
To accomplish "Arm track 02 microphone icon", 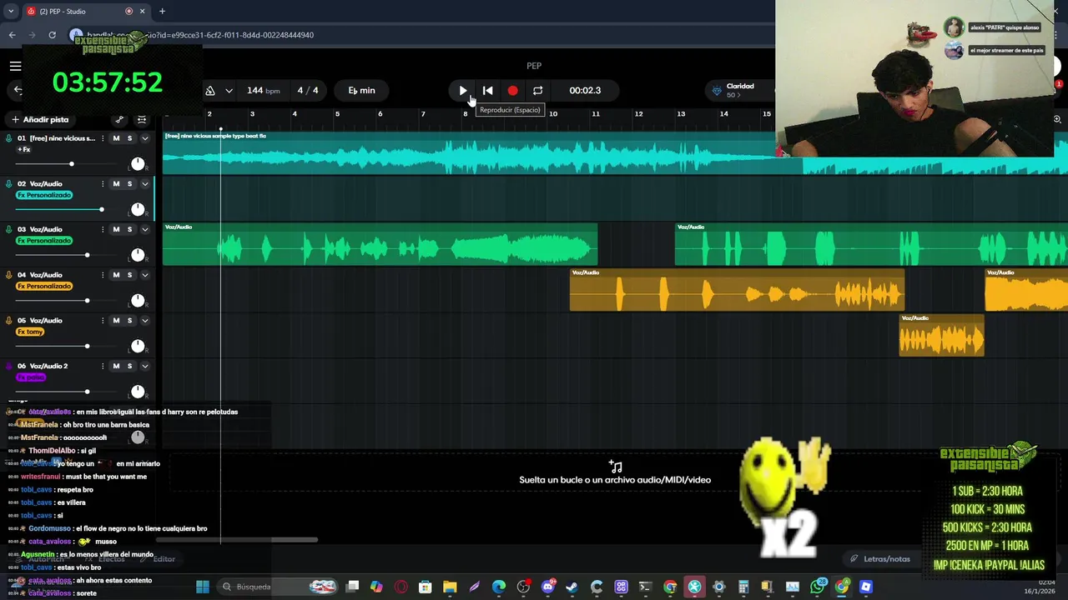I will pos(9,183).
